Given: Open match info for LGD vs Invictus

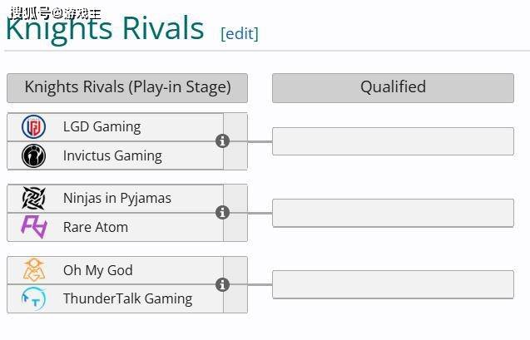Looking at the screenshot, I should (x=222, y=141).
